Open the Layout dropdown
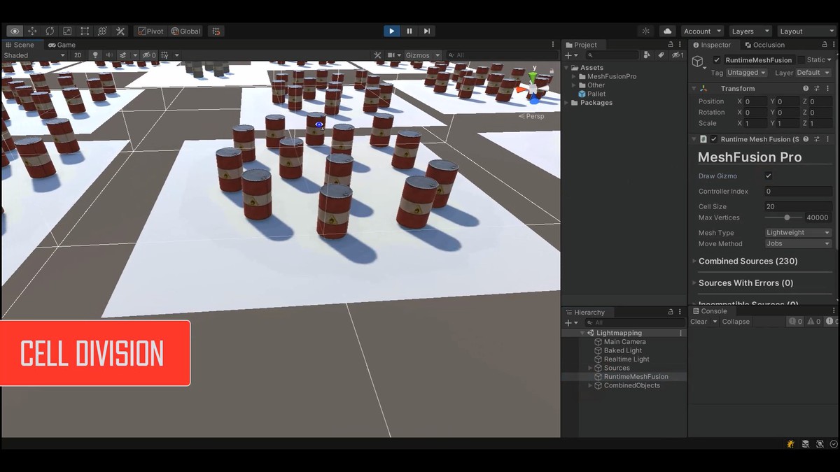The image size is (840, 472). (x=806, y=31)
